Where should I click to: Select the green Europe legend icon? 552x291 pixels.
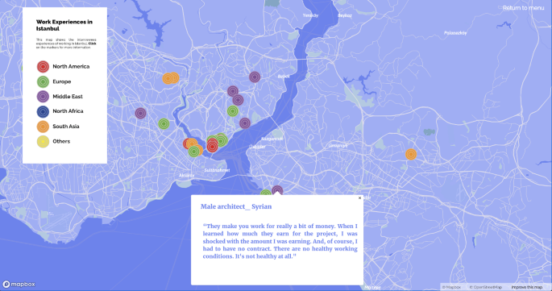(x=43, y=81)
